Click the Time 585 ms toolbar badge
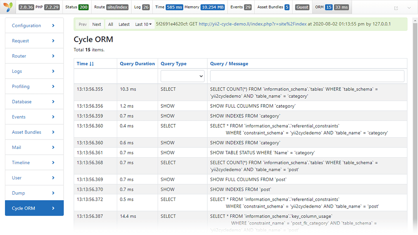The height and width of the screenshot is (235, 418). pyautogui.click(x=174, y=7)
